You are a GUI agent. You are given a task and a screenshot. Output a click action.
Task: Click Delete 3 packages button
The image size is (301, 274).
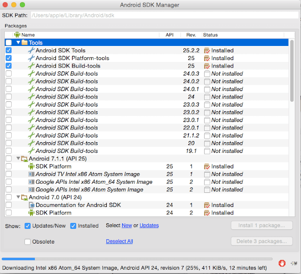pos(262,241)
